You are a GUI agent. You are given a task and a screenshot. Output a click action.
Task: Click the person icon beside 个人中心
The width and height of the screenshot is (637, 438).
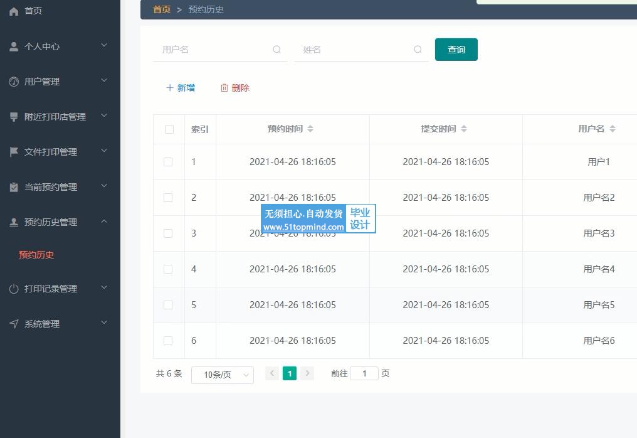pos(14,46)
